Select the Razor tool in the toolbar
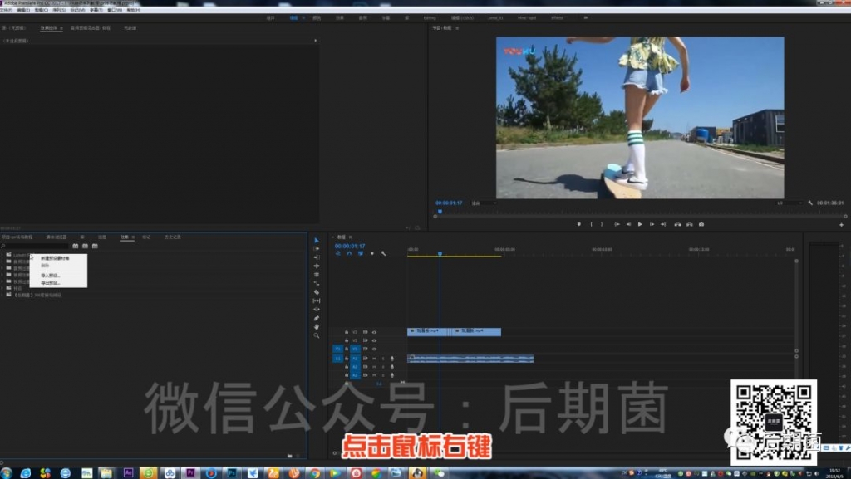 [317, 292]
